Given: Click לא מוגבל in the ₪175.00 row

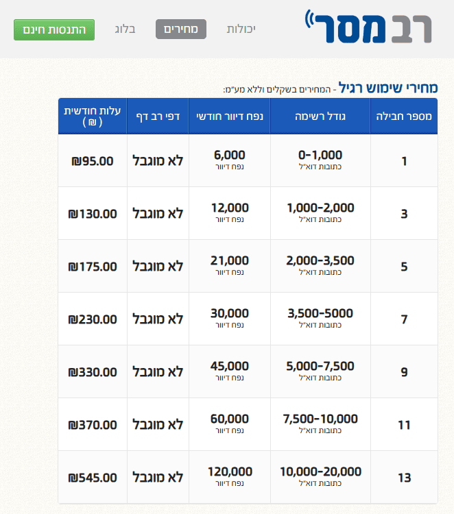Looking at the screenshot, I should point(158,266).
